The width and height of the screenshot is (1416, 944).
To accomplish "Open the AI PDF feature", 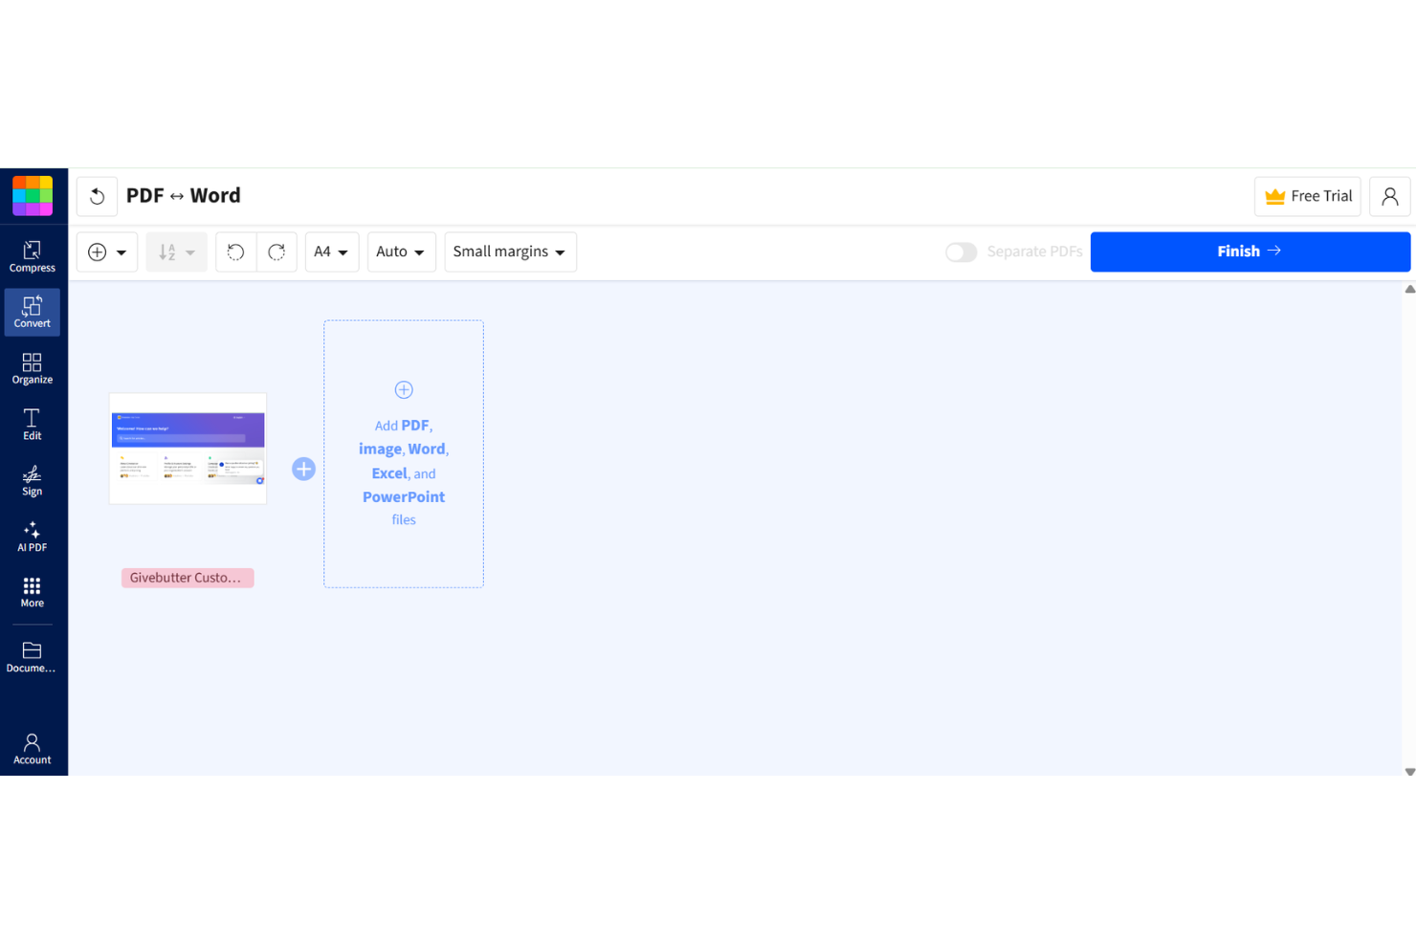I will point(32,536).
